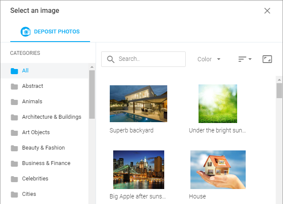Click the Beauty & Fashion folder icon
283x204 pixels.
pos(14,148)
